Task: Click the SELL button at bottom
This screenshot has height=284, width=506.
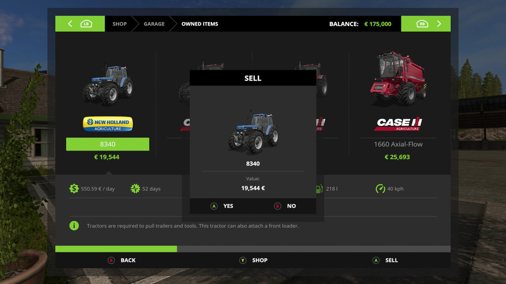Action: tap(385, 260)
